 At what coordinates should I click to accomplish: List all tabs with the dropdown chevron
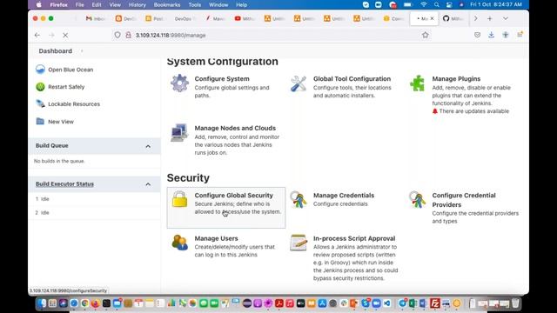505,18
